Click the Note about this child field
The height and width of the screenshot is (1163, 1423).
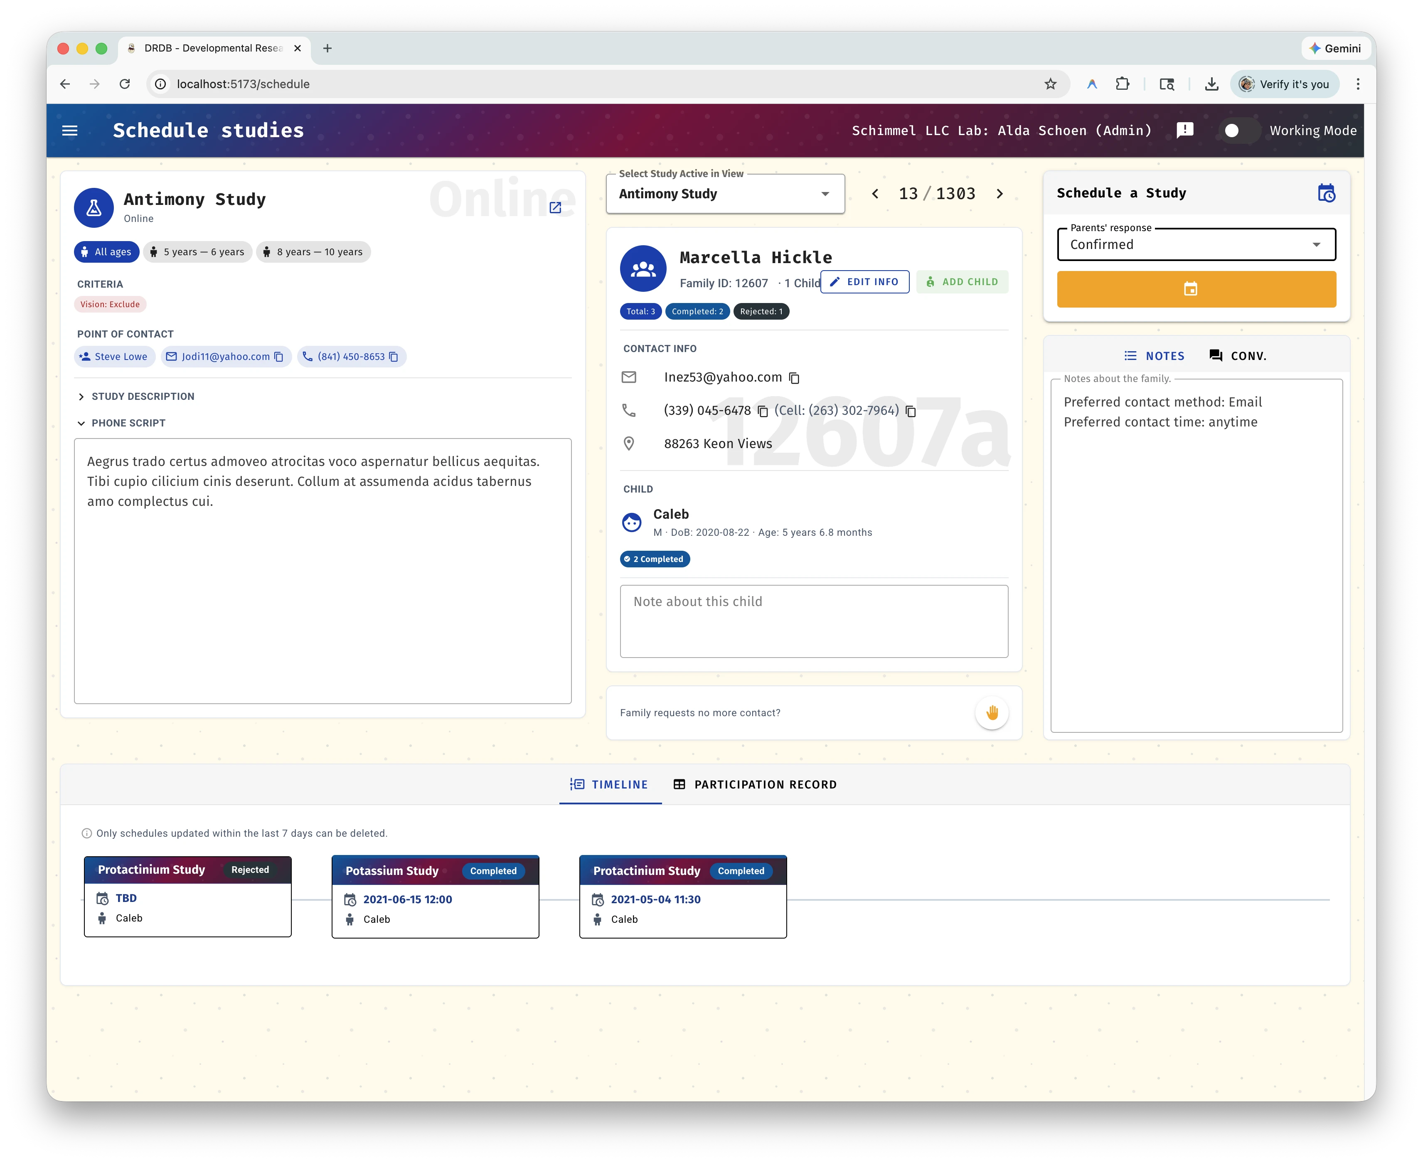[814, 622]
